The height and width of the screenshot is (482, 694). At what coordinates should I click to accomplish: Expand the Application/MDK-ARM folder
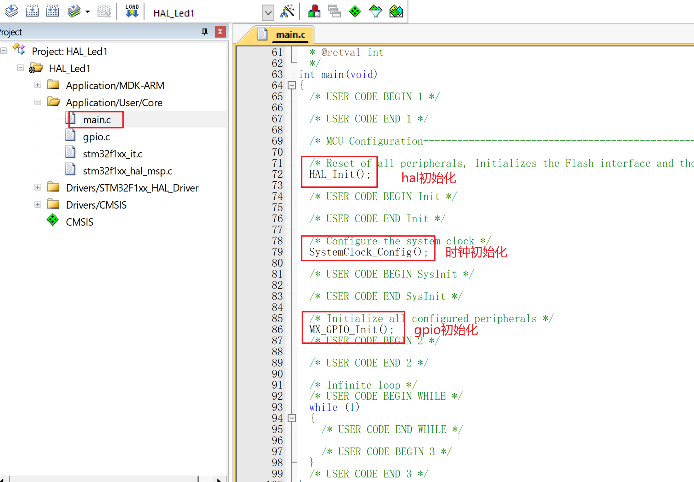tap(38, 85)
